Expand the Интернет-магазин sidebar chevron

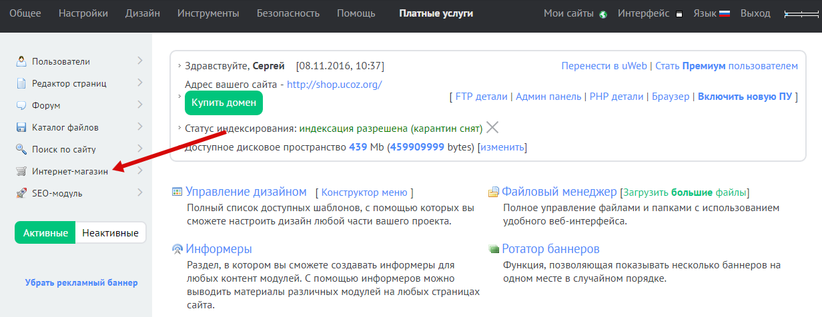tap(140, 171)
